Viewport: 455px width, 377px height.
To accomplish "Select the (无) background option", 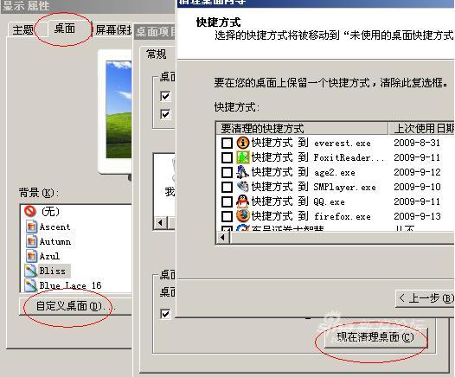I will [50, 211].
